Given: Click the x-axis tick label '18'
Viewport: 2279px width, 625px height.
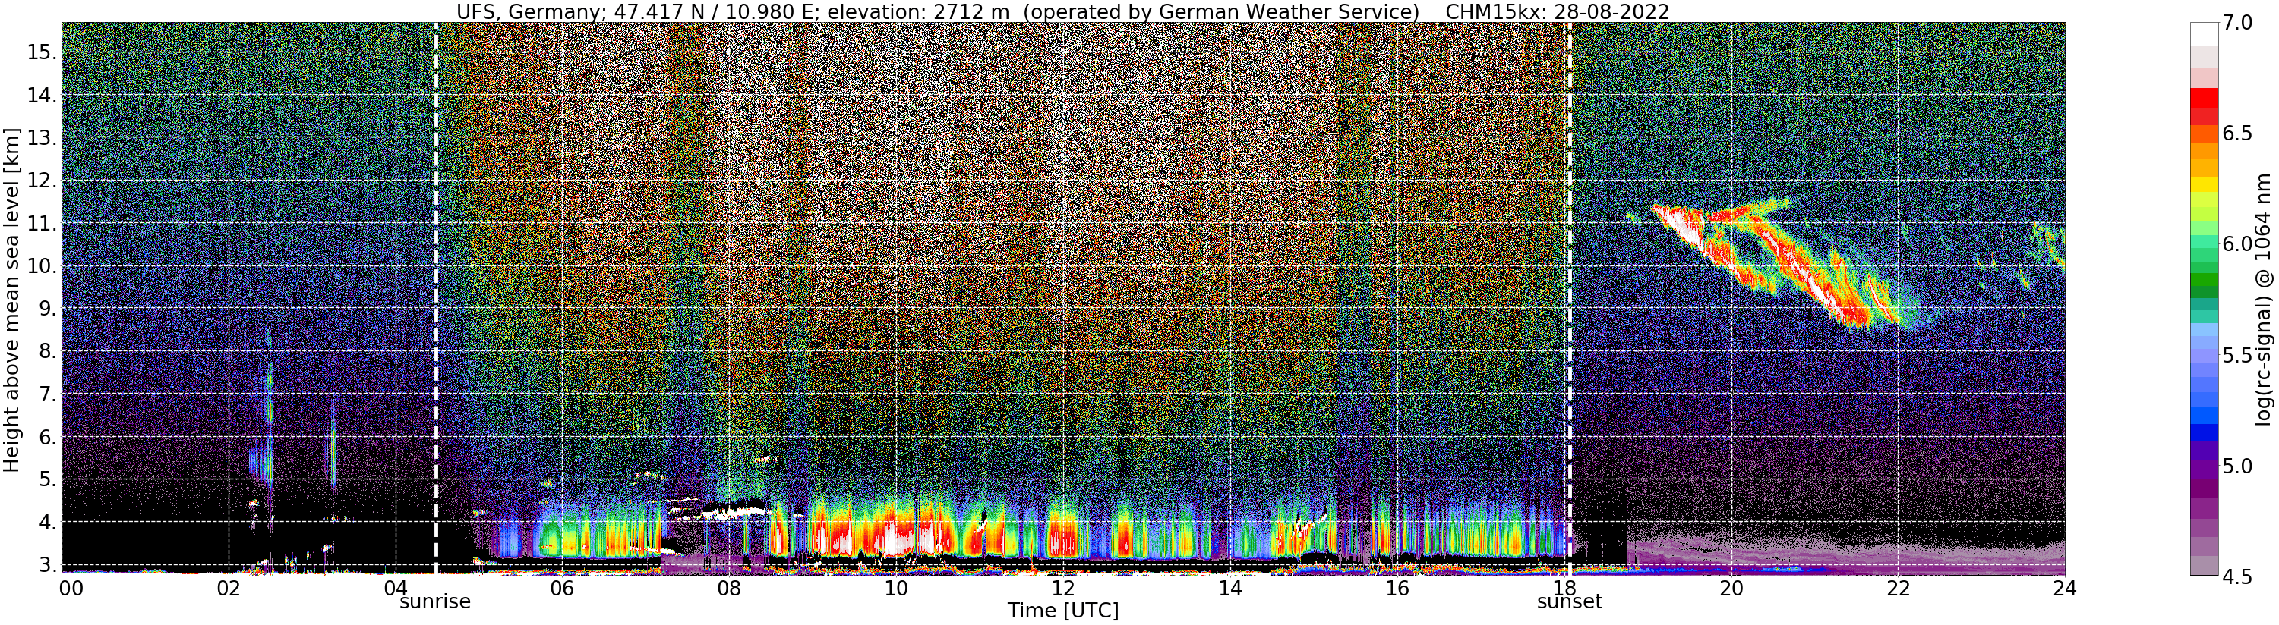Looking at the screenshot, I should [1564, 588].
